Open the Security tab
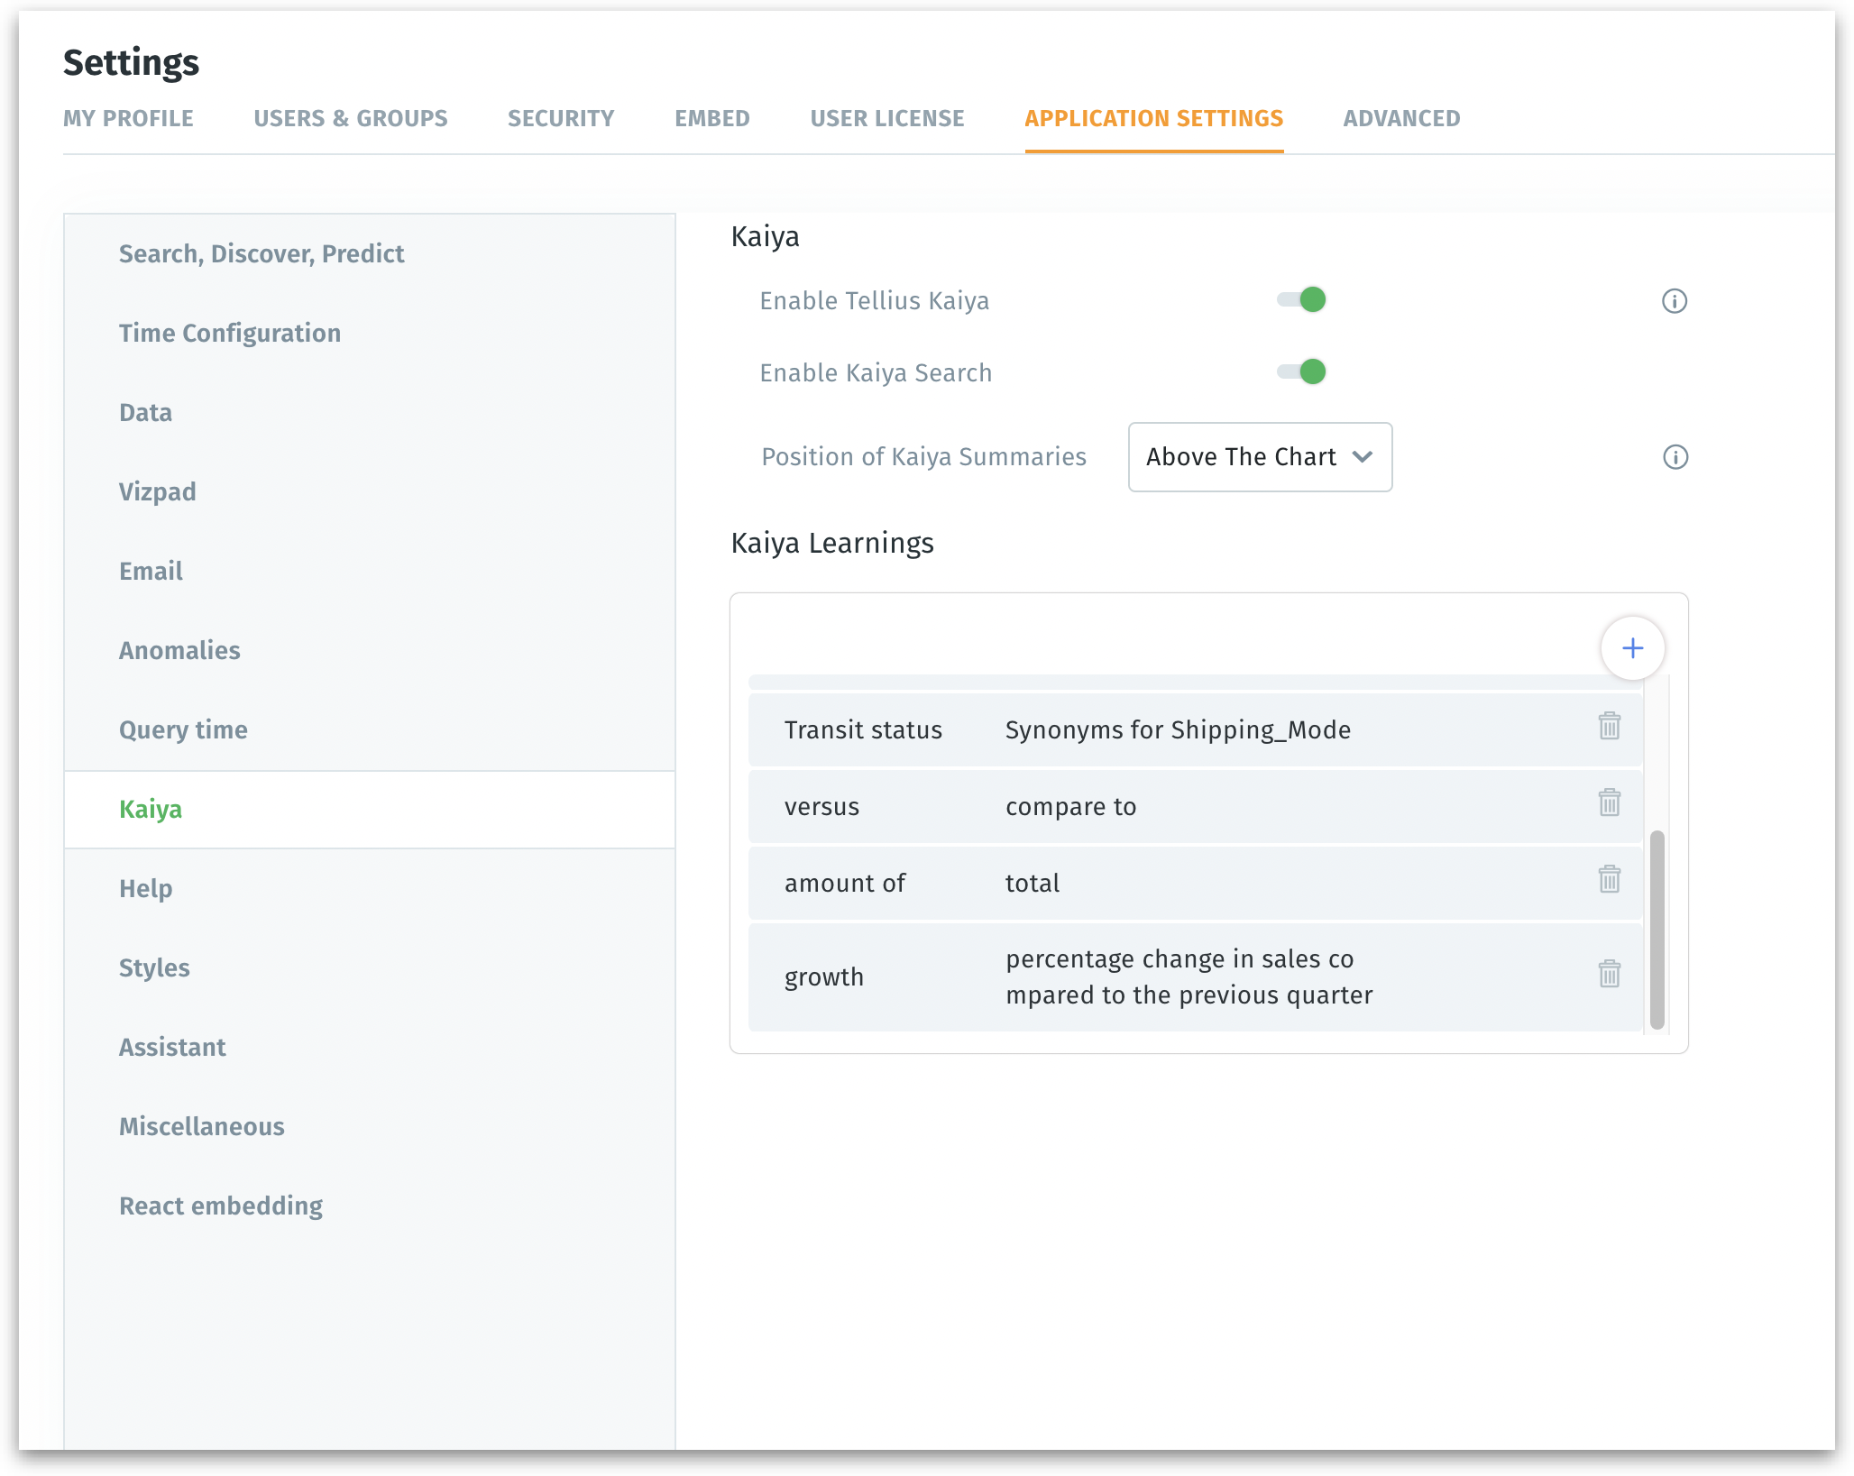 (x=560, y=118)
